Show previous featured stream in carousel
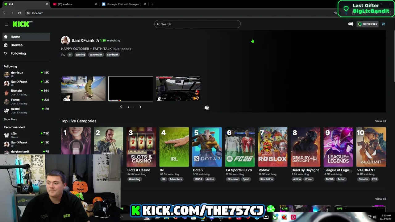The image size is (395, 222). click(x=121, y=107)
